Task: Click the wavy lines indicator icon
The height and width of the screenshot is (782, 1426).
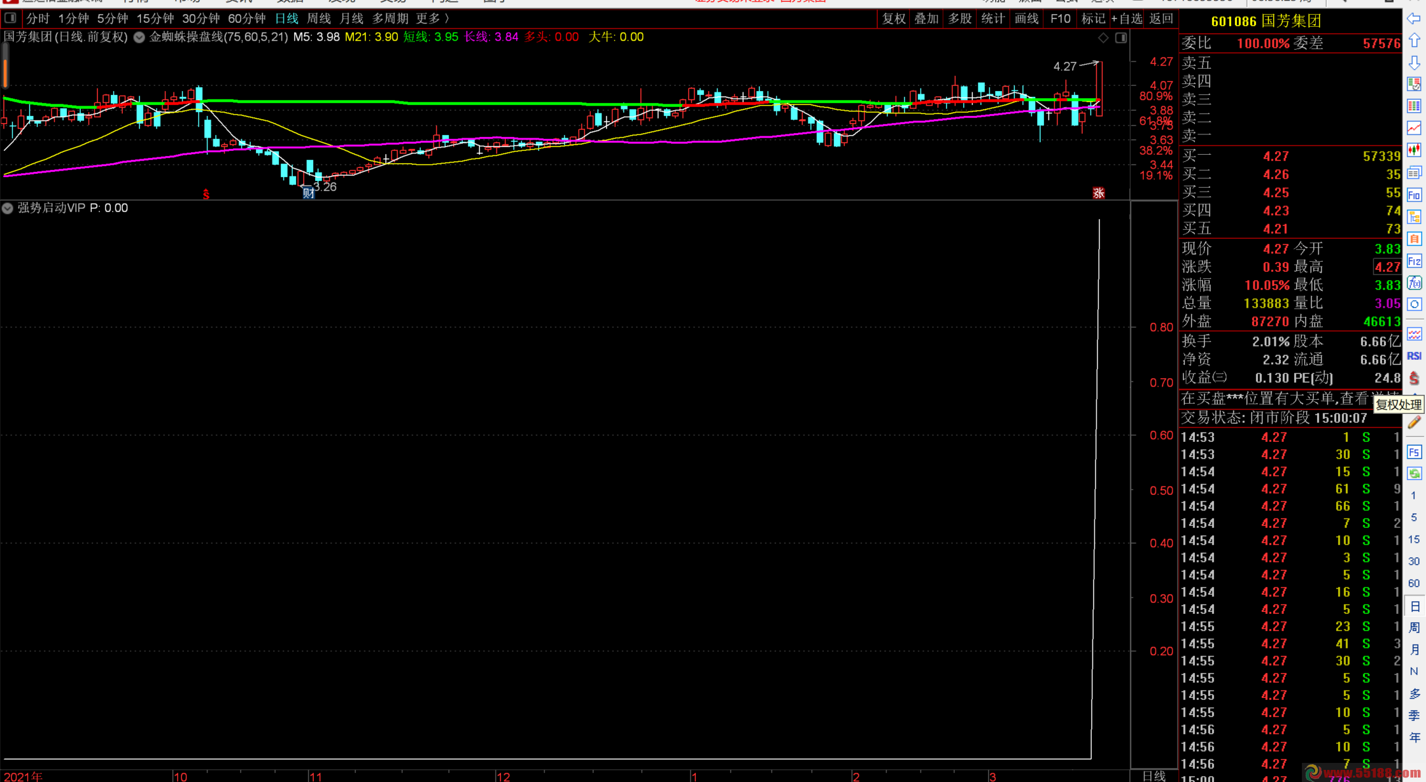Action: pos(1414,334)
